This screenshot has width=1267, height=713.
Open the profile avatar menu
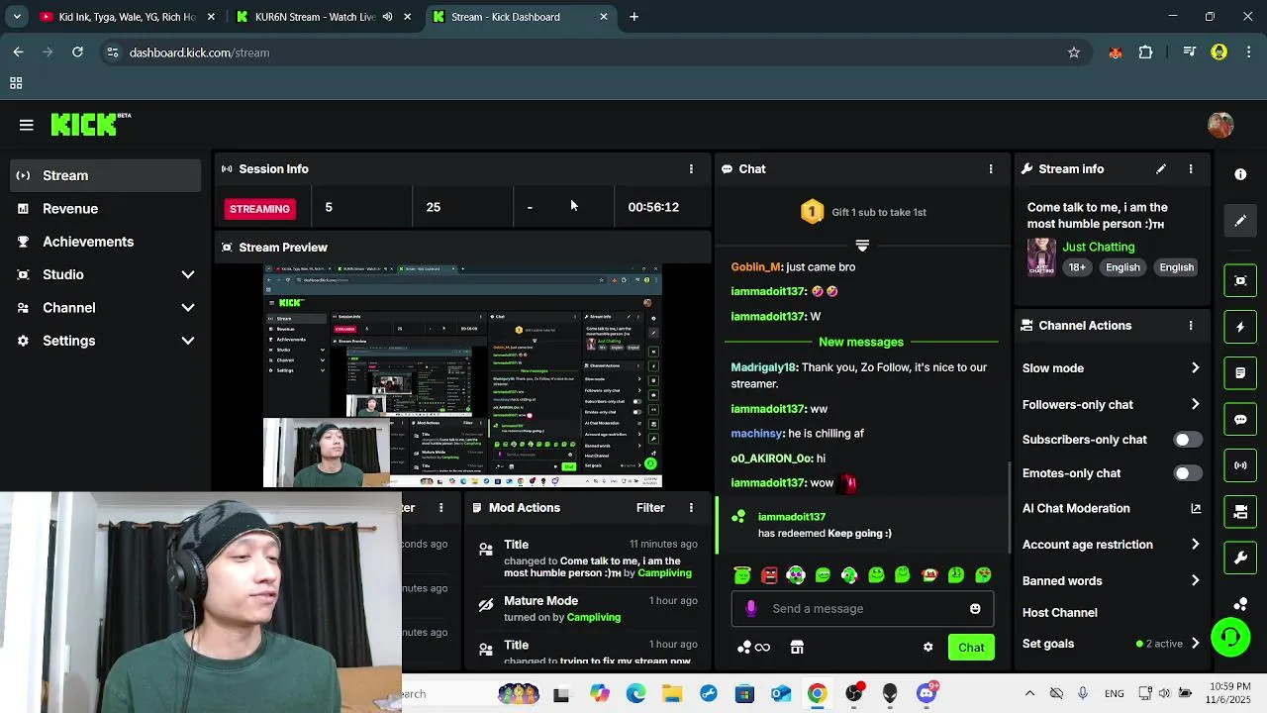pos(1220,125)
